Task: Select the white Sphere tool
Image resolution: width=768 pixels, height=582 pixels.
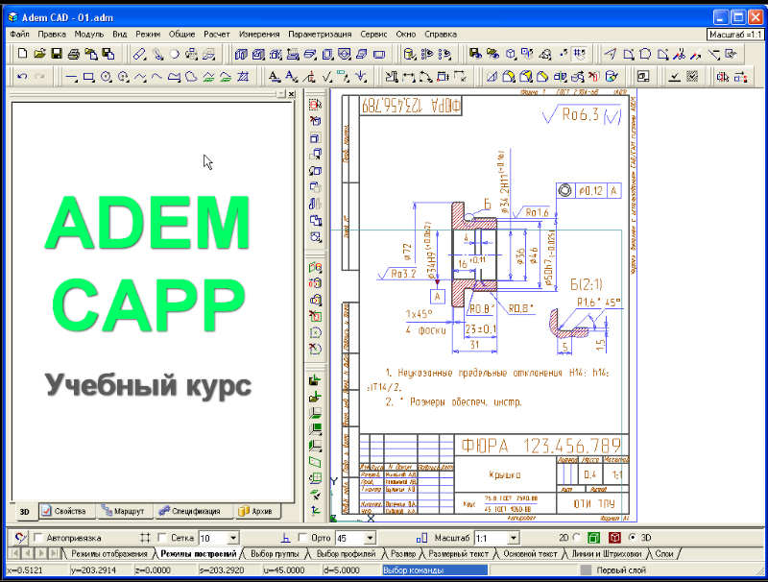Action: pyautogui.click(x=175, y=54)
